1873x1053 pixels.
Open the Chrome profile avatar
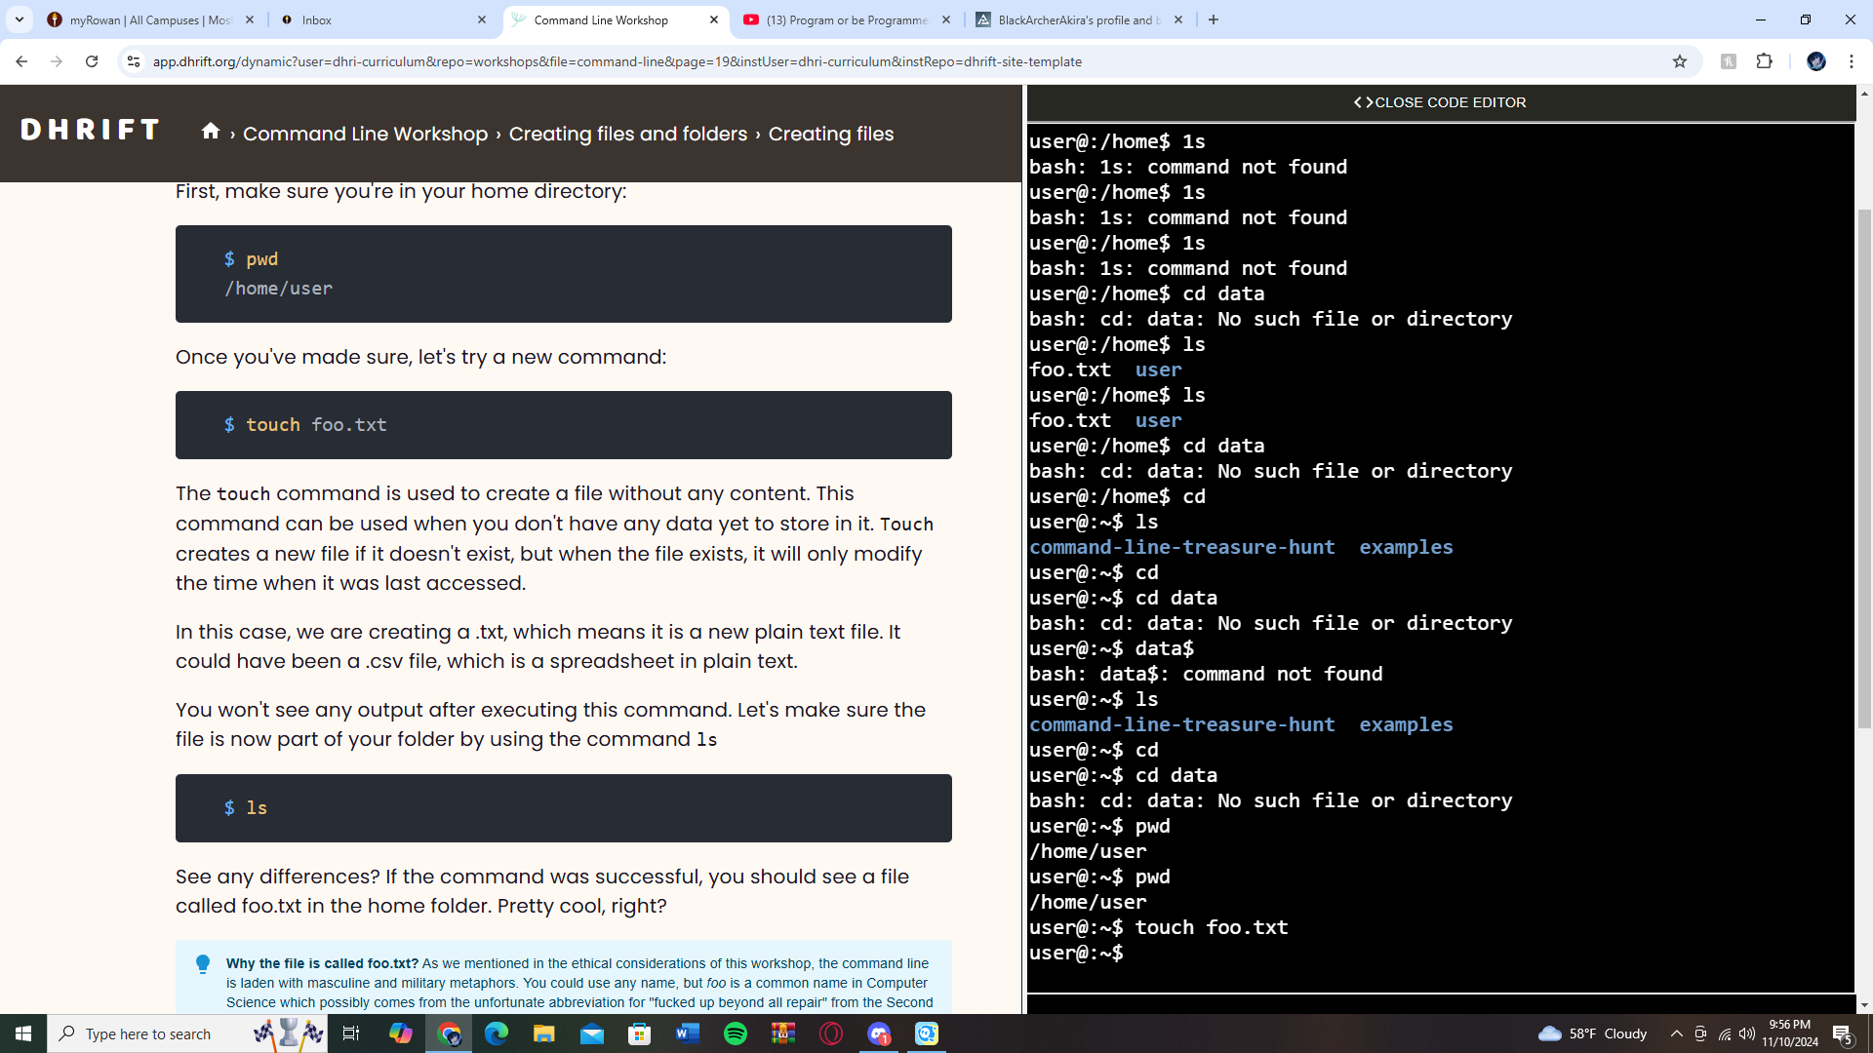click(x=1816, y=61)
